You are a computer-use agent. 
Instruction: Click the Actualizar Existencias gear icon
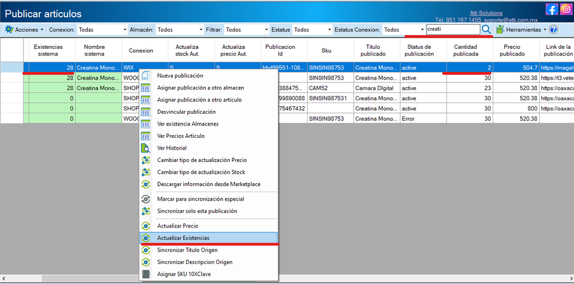tap(146, 238)
